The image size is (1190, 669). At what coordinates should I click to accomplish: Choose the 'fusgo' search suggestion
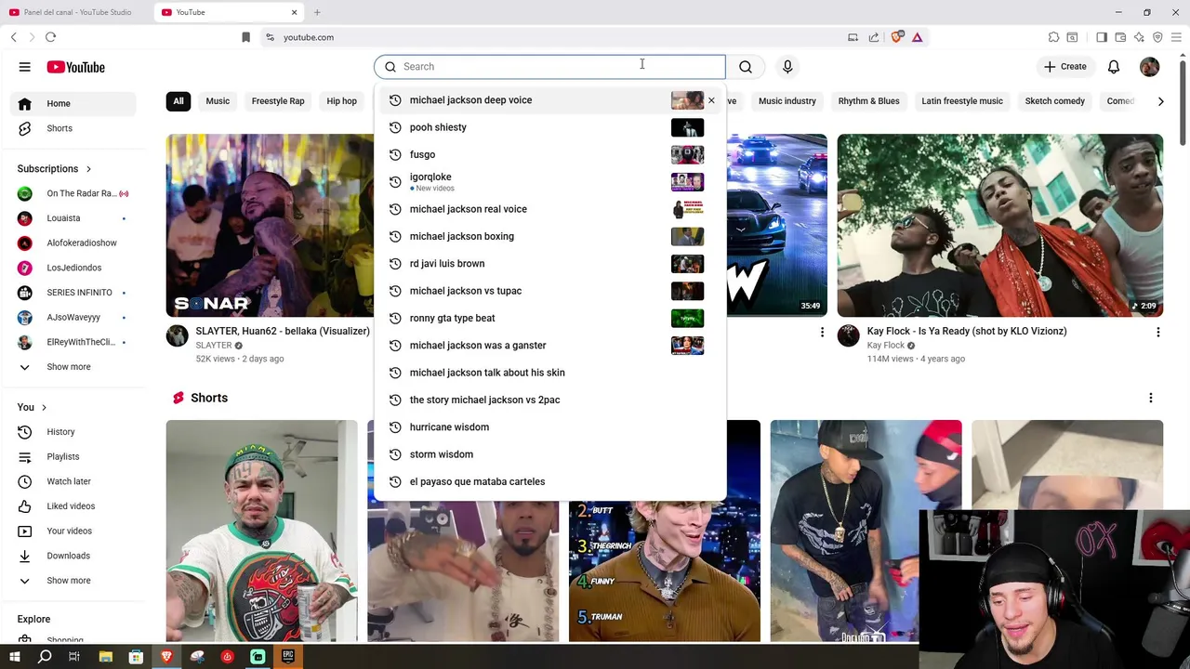(549, 154)
